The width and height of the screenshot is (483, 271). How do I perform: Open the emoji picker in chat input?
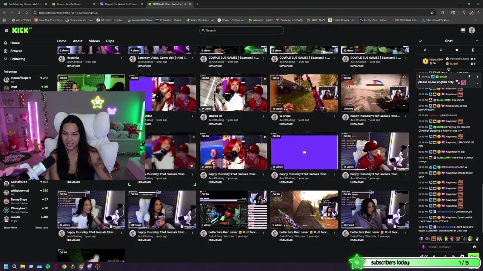tap(474, 247)
